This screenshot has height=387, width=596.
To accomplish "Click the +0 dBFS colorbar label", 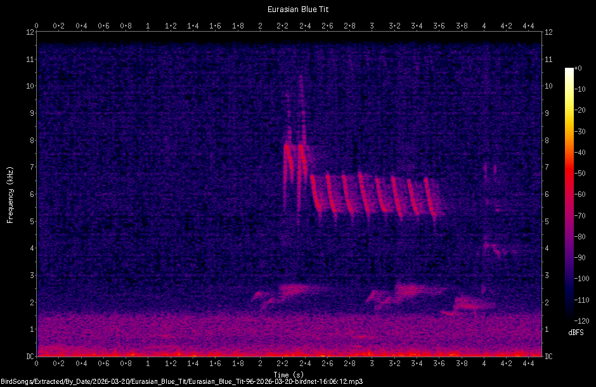I will click(580, 67).
